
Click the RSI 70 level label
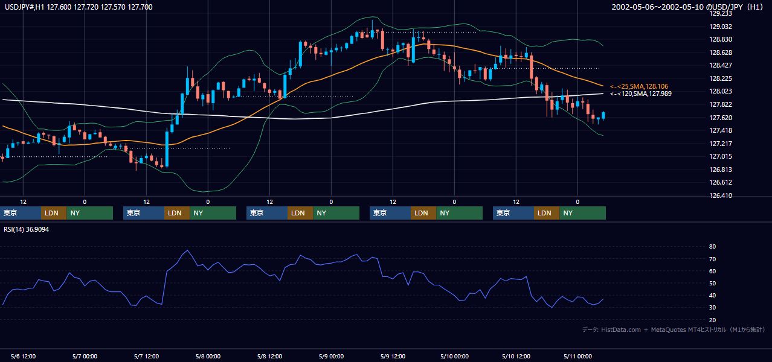click(712, 259)
